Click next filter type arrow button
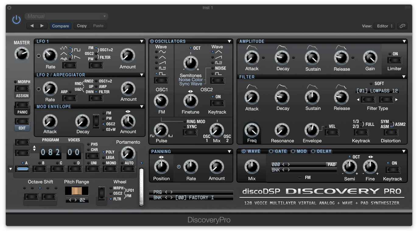Viewport: 418px width, 233px height. (x=387, y=99)
